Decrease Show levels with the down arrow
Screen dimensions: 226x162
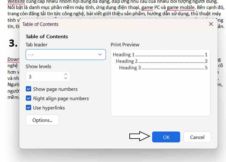click(66, 78)
